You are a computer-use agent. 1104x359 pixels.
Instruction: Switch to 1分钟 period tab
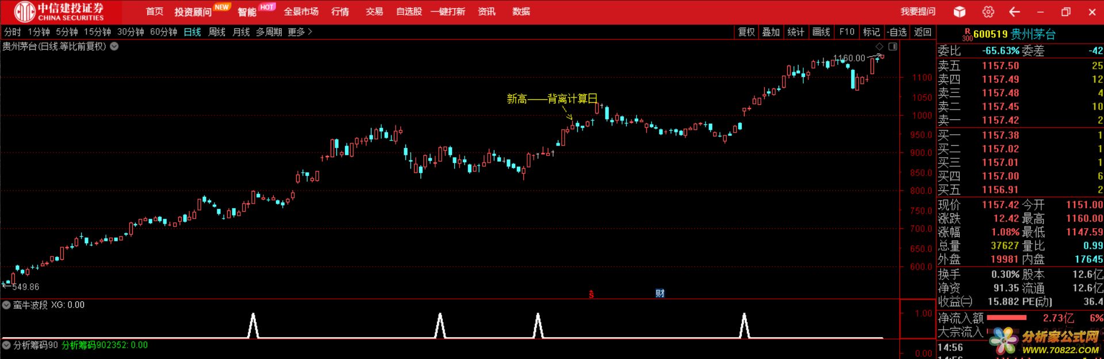[x=39, y=32]
